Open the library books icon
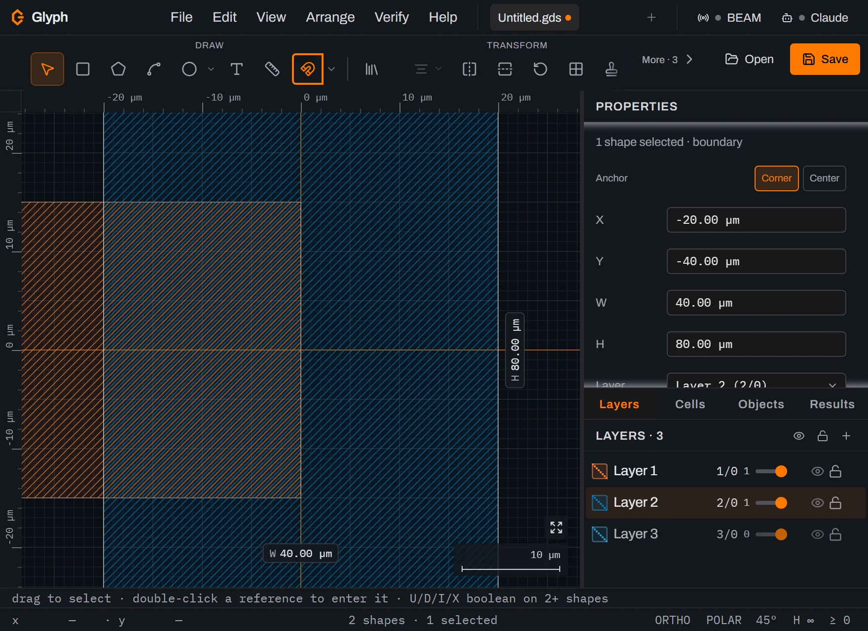Image resolution: width=868 pixels, height=631 pixels. 371,69
